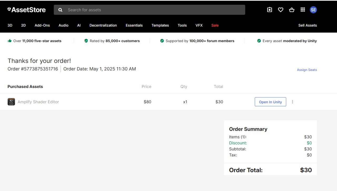Open the SE user profile avatar
The width and height of the screenshot is (337, 191).
[x=313, y=10]
